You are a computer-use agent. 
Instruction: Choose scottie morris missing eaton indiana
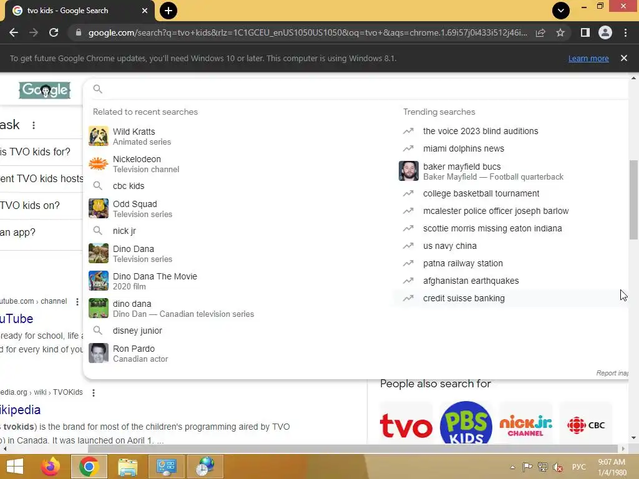point(511,228)
